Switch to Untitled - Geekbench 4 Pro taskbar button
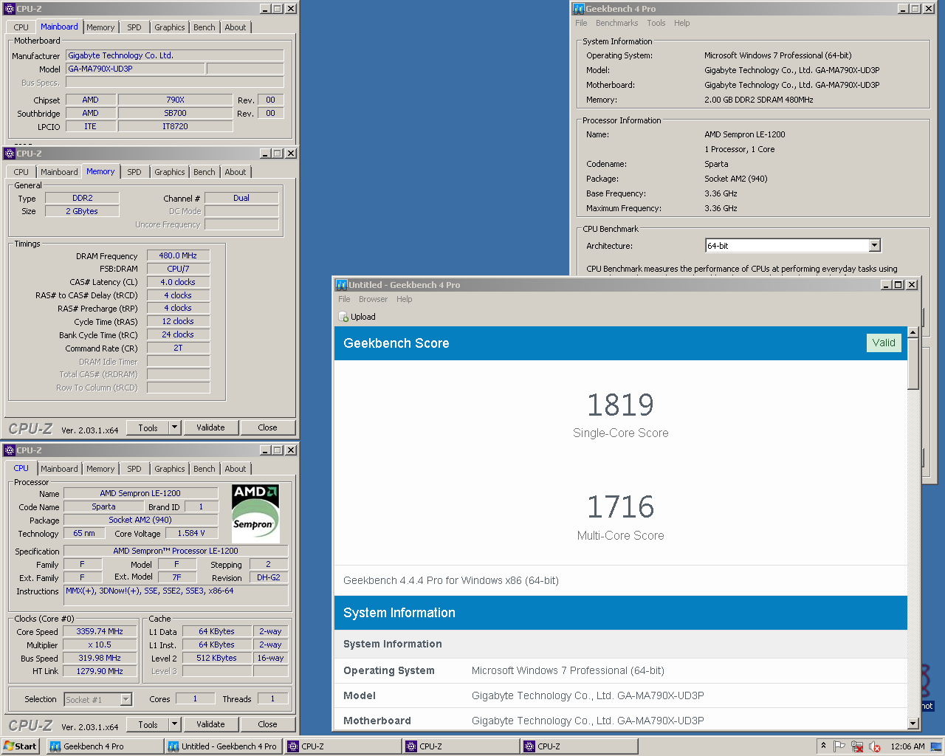945x756 pixels. click(223, 746)
